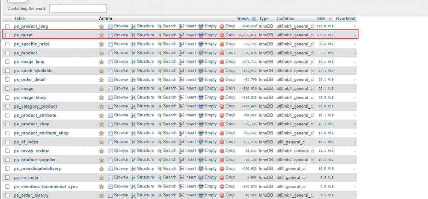Open the ps_product_lang table link
The image size is (428, 199).
[x=31, y=27]
